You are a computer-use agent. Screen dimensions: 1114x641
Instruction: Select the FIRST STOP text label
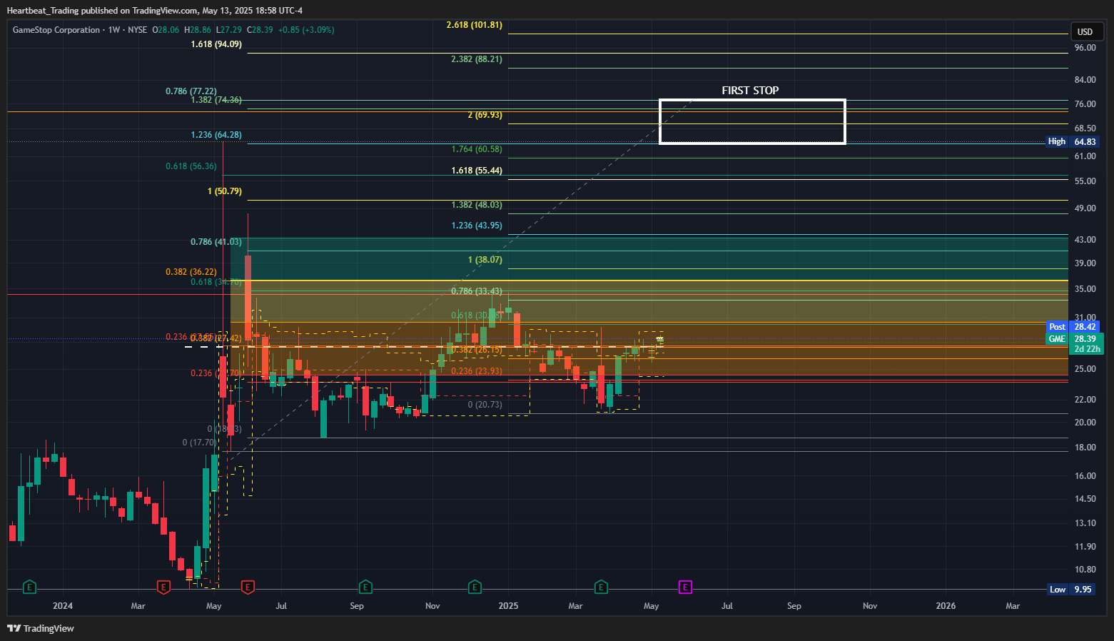point(750,91)
